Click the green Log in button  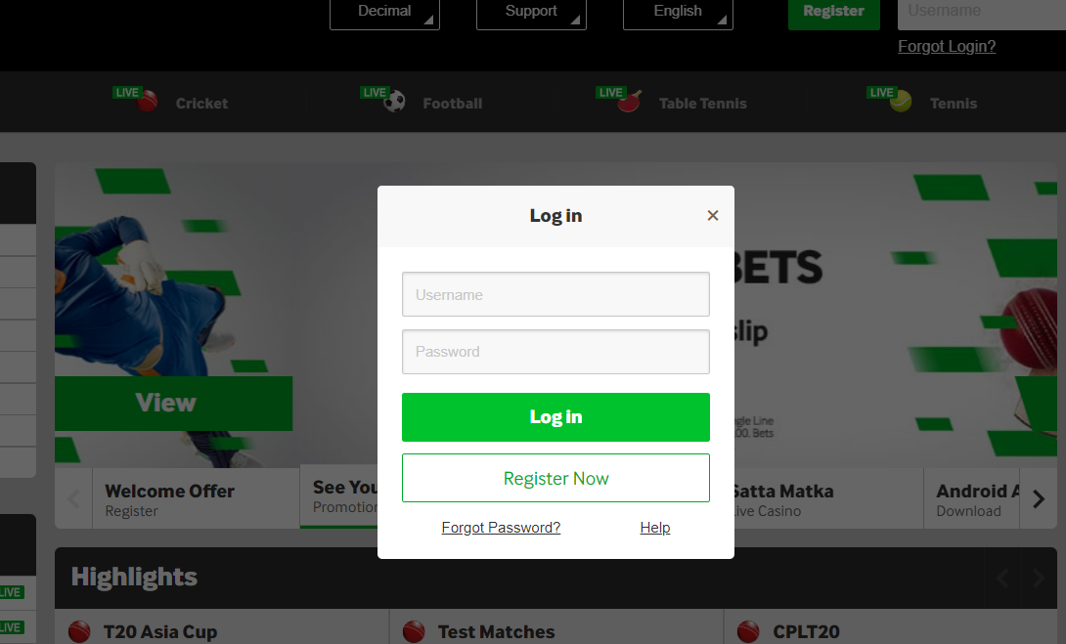point(555,417)
